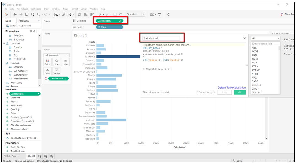Close the calculation editor dialog
The width and height of the screenshot is (296, 163).
(244, 38)
